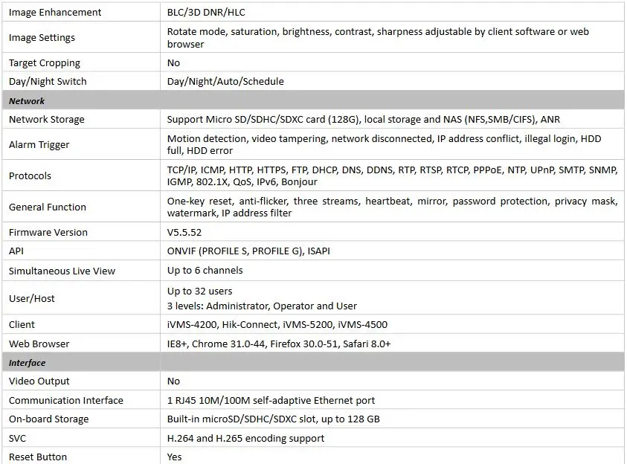Click the "Target Cropping" label
The width and height of the screenshot is (627, 464).
click(45, 62)
